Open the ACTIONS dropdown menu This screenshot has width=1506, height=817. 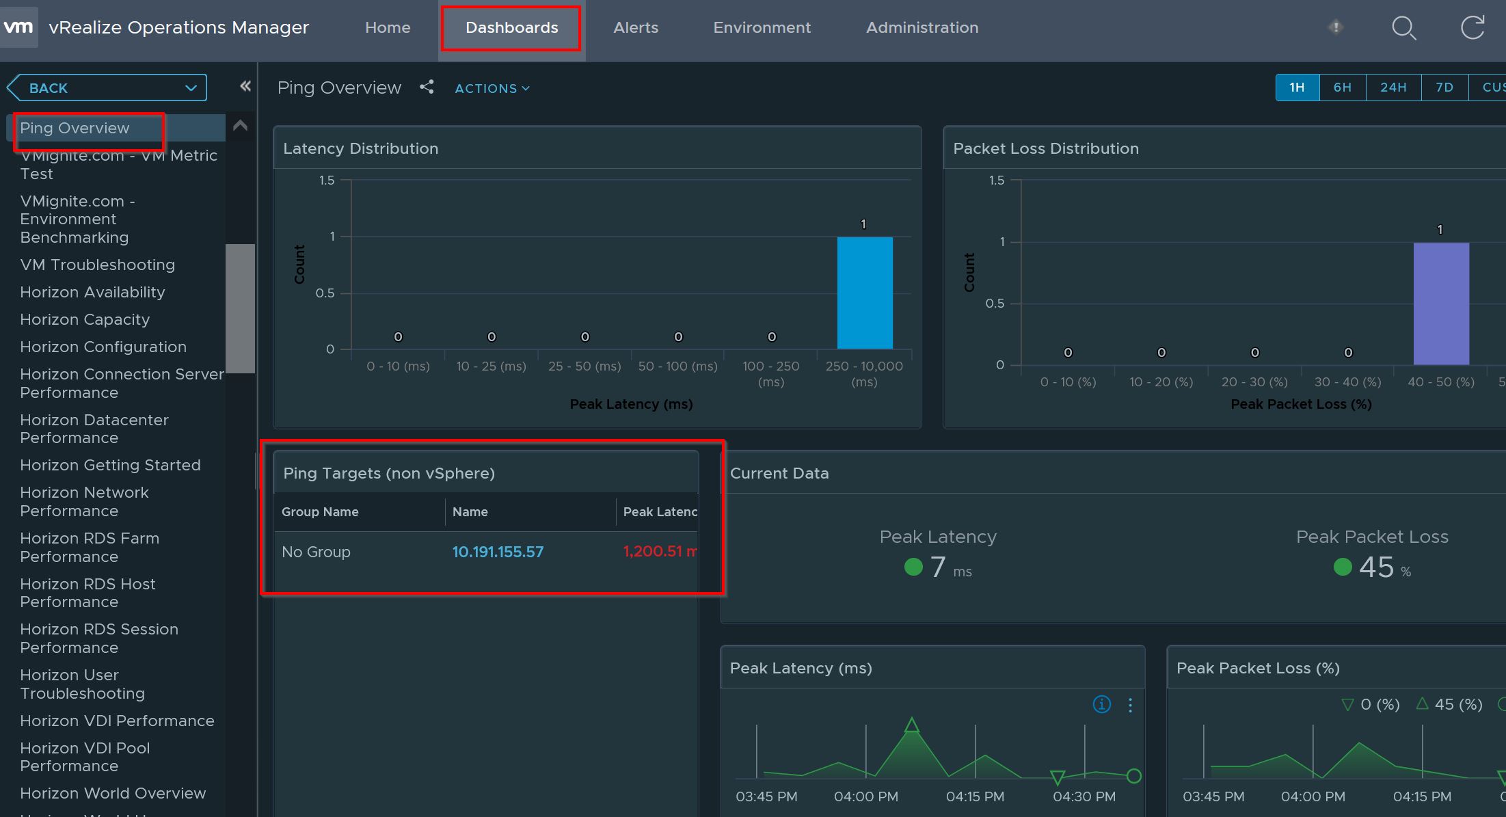[492, 89]
